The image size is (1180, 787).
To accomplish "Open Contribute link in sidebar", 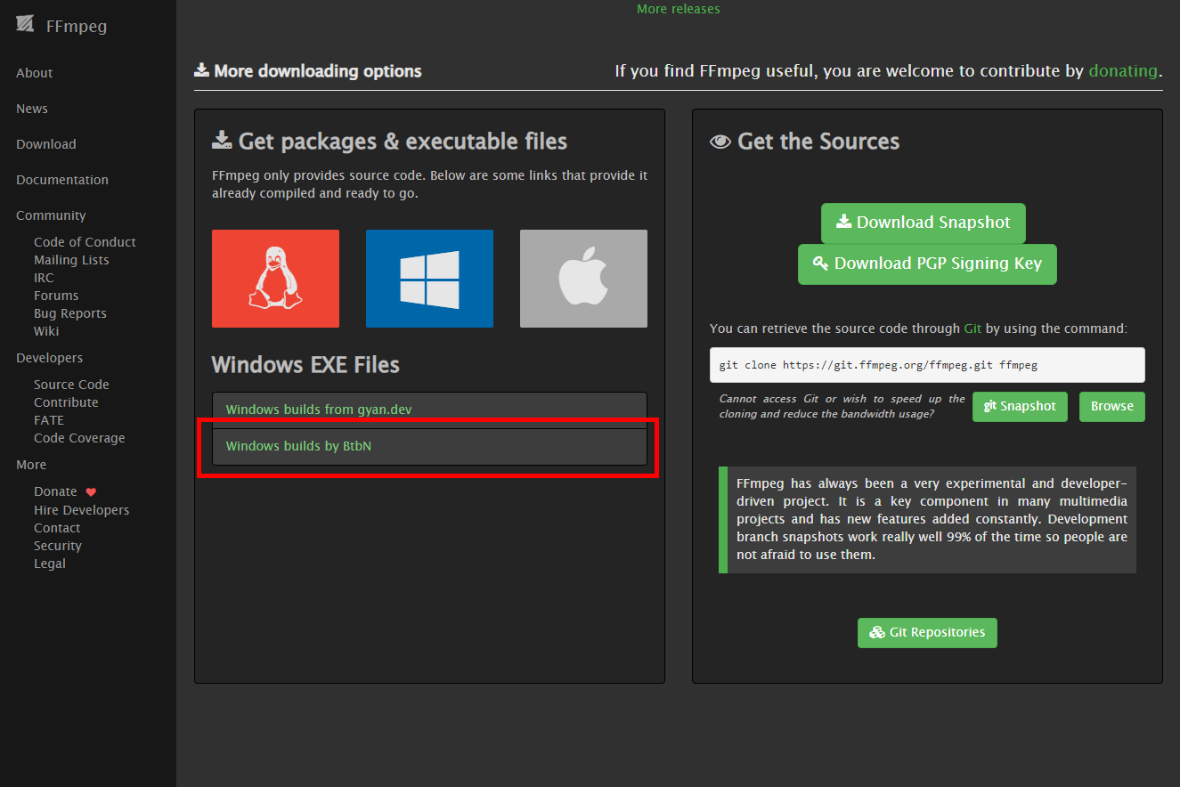I will pos(66,402).
